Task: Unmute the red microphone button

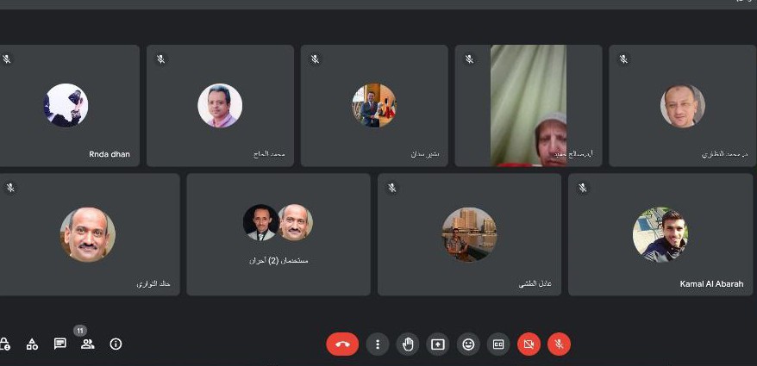Action: click(x=559, y=344)
